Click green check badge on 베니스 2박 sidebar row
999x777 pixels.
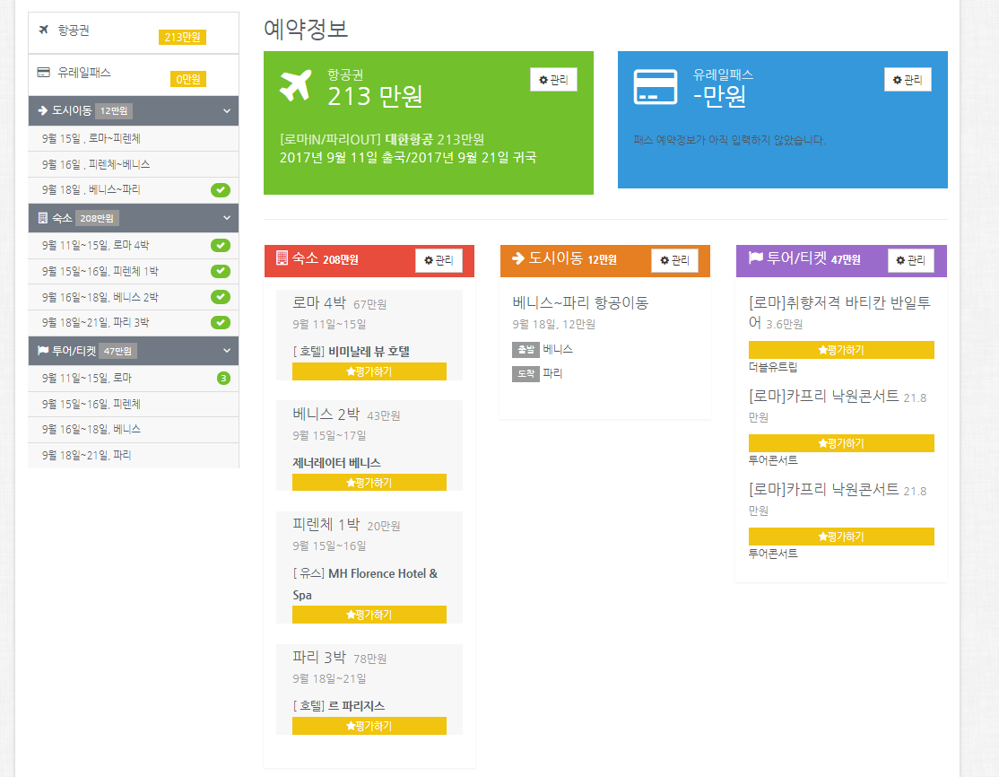(x=221, y=297)
